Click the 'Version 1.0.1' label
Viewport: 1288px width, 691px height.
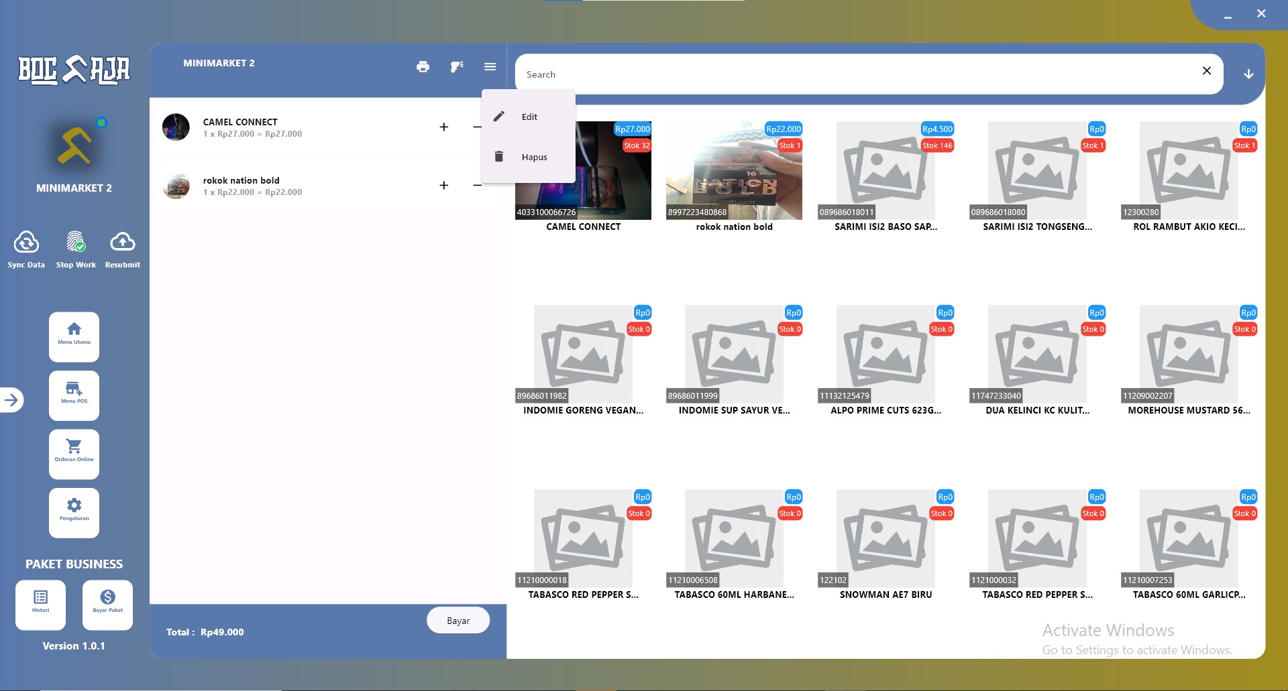(x=74, y=646)
